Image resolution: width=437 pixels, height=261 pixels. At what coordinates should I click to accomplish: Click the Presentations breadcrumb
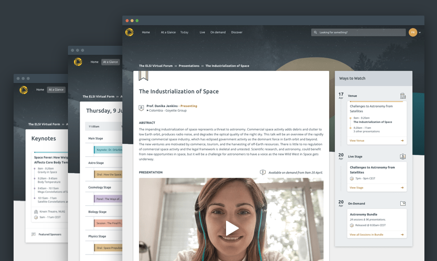point(189,66)
